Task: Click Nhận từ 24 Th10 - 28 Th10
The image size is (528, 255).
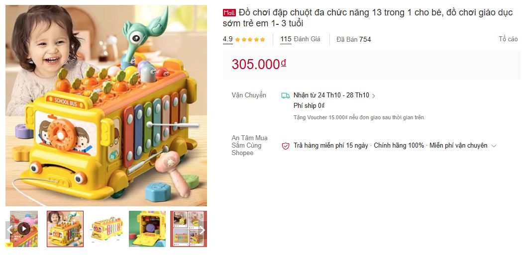Action: [331, 95]
